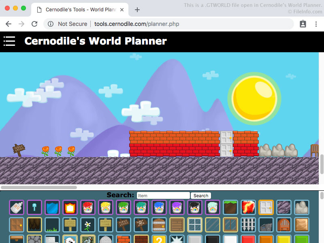Select the cyan shovel tool
Image resolution: width=324 pixels, height=243 pixels.
pos(34,207)
